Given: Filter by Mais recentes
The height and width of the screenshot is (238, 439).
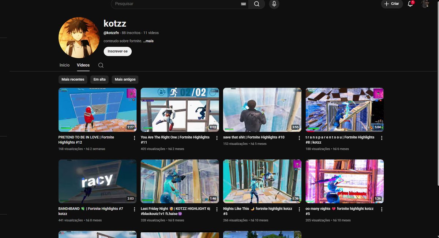Looking at the screenshot, I should pos(73,79).
